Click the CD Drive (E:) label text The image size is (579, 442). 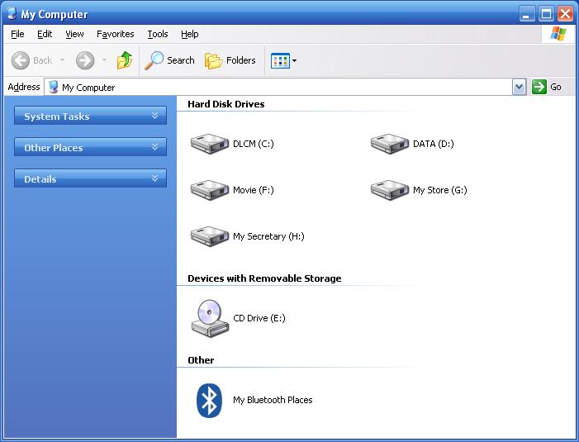coord(259,318)
